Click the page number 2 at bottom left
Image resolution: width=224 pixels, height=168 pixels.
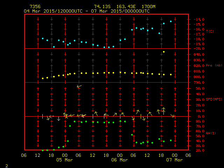click(x=6, y=165)
